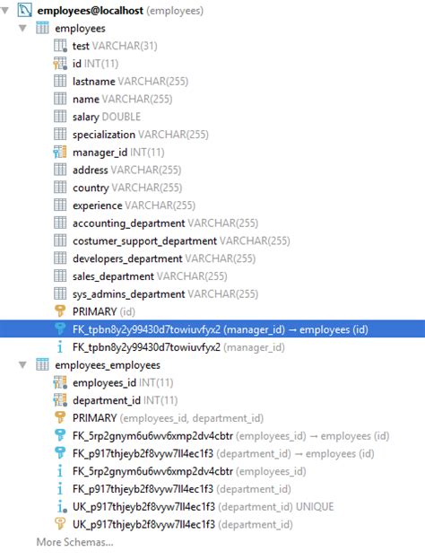Viewport: 425px width, 560px height.
Task: Select the address VARCHAR(255) column
Action: point(127,170)
